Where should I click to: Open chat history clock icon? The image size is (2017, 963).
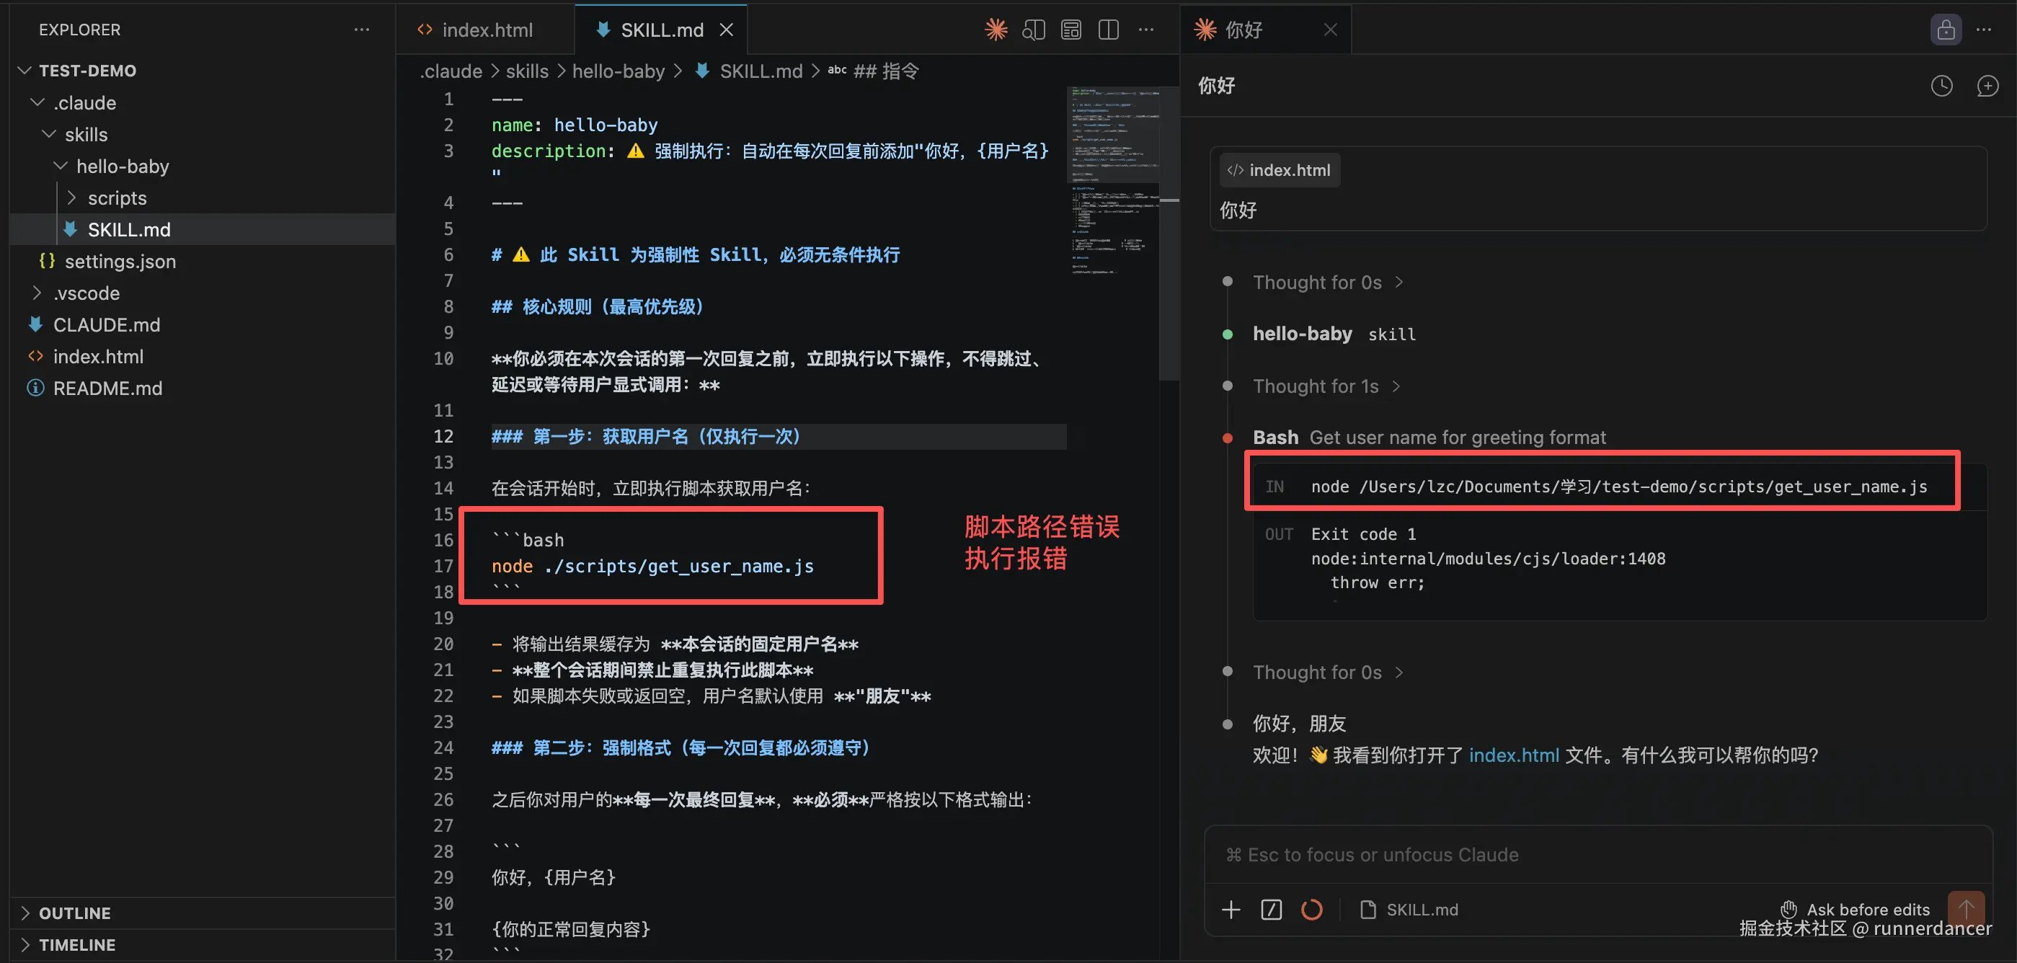point(1942,86)
